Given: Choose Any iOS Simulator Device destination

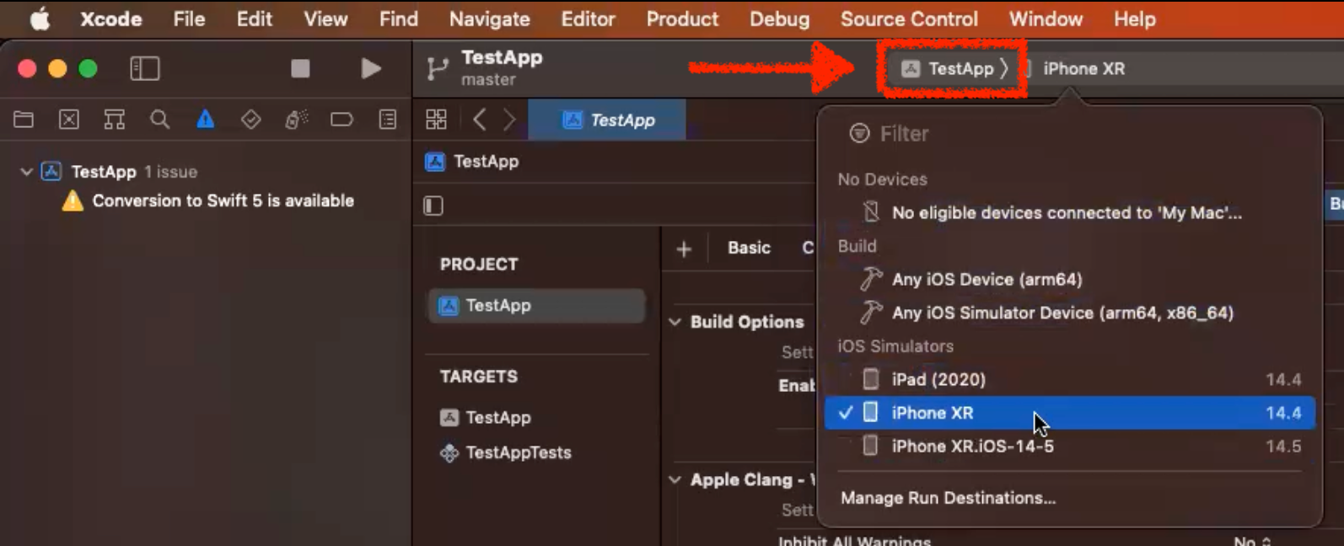Looking at the screenshot, I should (1070, 313).
